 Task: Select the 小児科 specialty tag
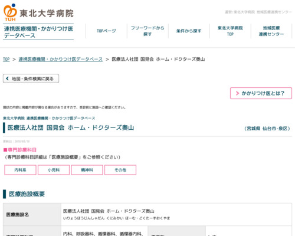point(54,170)
